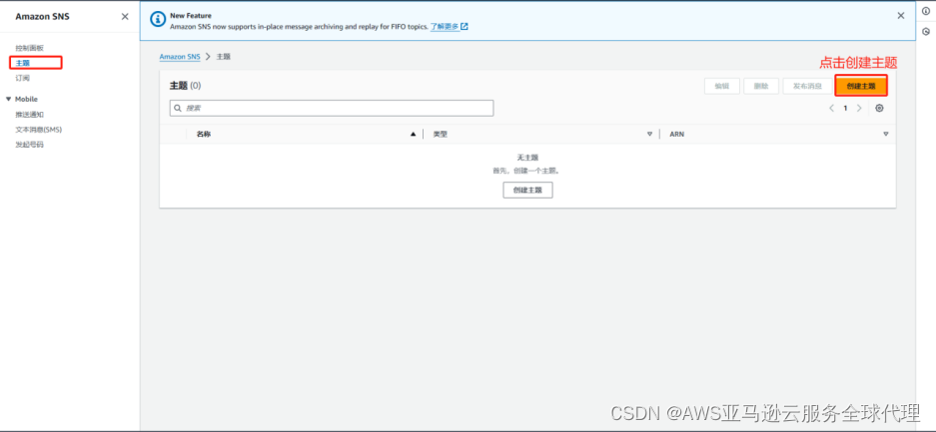Click the 类型 column header
The width and height of the screenshot is (936, 432).
(x=440, y=134)
